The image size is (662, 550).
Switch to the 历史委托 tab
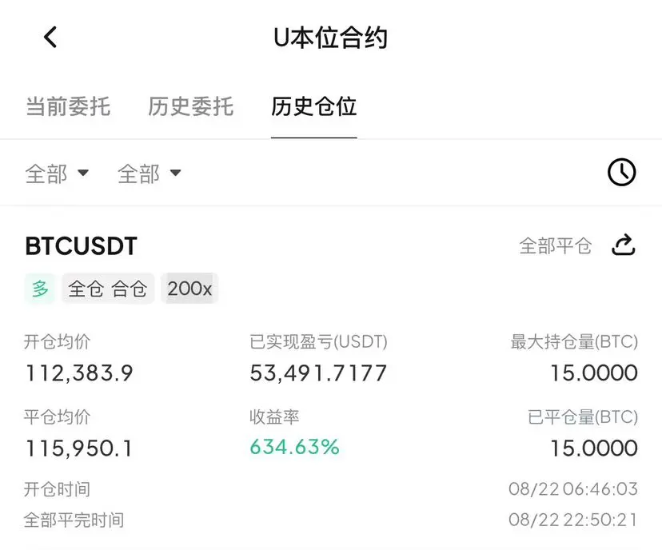pos(191,106)
